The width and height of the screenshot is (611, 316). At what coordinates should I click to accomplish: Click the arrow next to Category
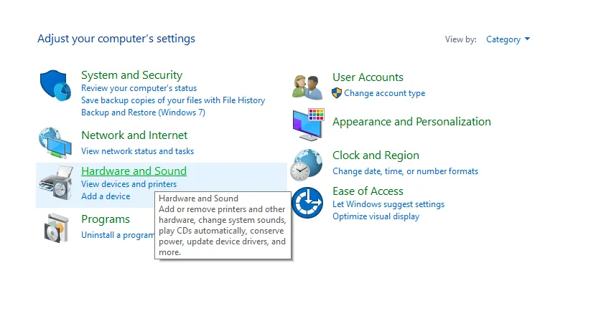coord(527,39)
